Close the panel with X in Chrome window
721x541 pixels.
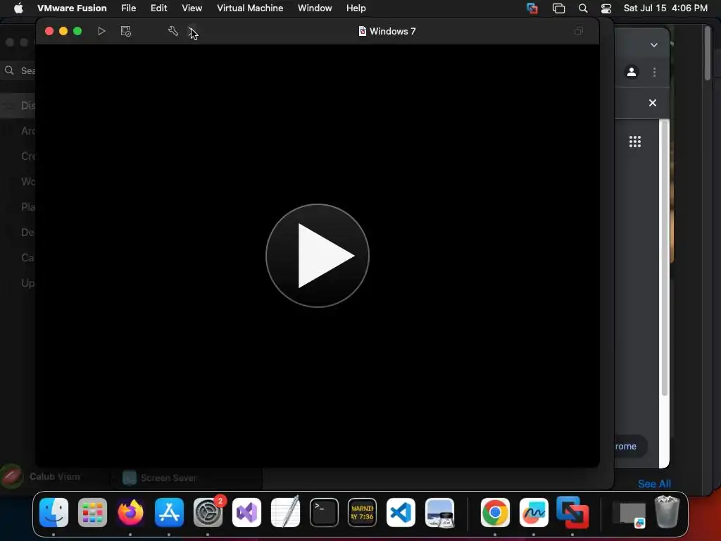[x=653, y=103]
